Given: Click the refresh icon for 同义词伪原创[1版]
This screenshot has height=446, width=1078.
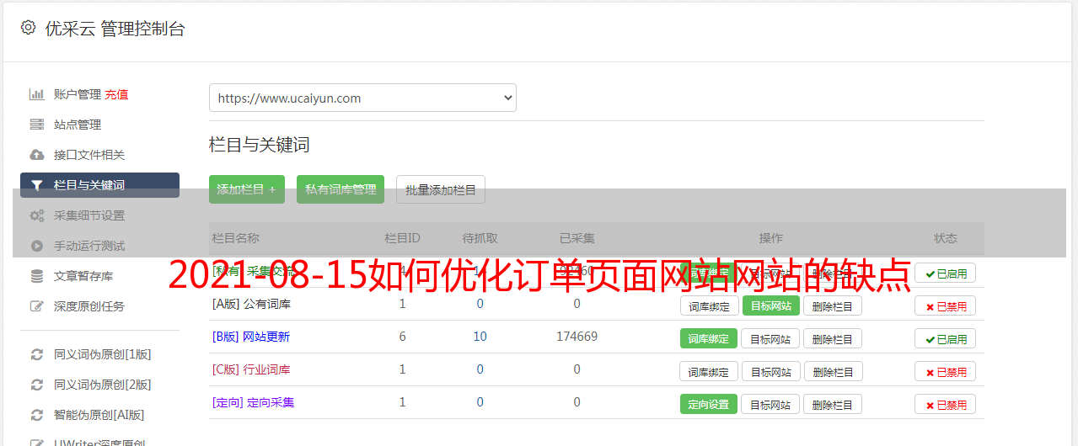Looking at the screenshot, I should [x=37, y=354].
